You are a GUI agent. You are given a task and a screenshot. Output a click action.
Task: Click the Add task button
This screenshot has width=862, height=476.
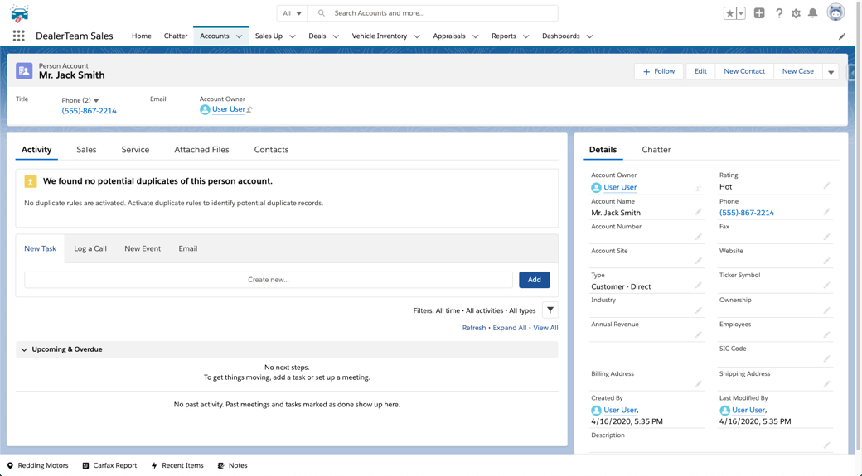point(535,280)
